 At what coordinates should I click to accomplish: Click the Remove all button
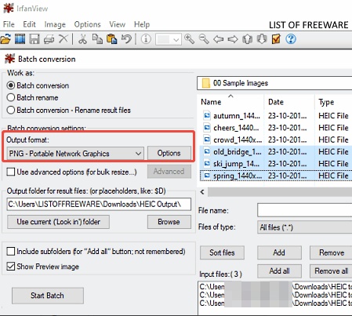point(331,271)
